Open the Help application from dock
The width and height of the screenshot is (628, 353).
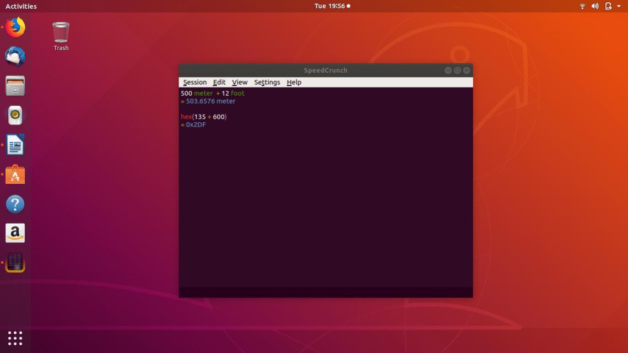point(15,204)
